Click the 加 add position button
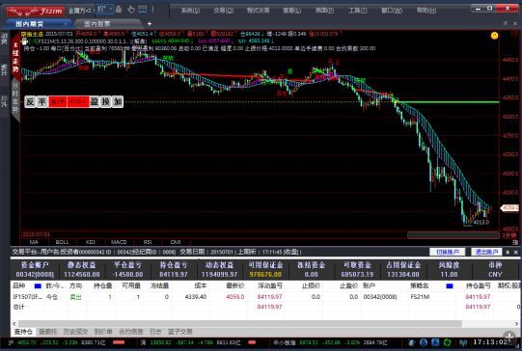 pyautogui.click(x=118, y=102)
